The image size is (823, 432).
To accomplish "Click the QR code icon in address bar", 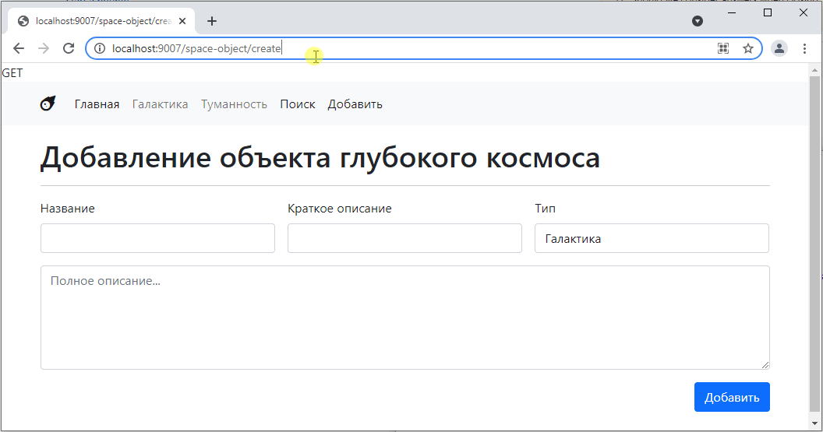I will click(723, 48).
